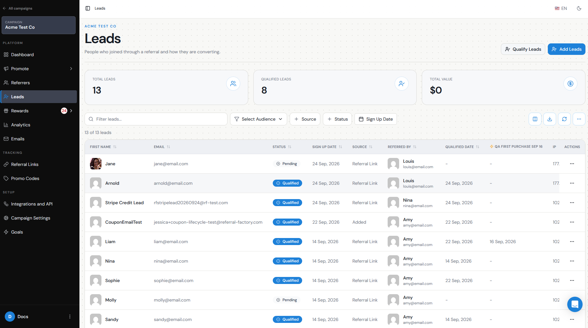588x328 pixels.
Task: Click Jane's profile avatar photo
Action: (96, 164)
